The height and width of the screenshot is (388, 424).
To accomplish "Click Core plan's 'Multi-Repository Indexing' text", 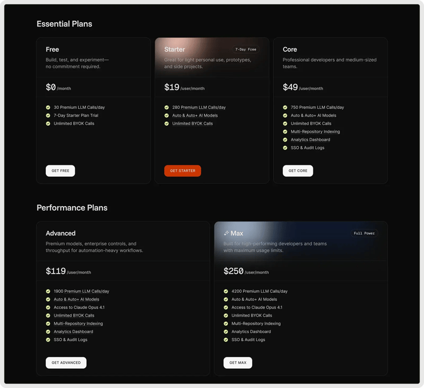I will point(315,131).
